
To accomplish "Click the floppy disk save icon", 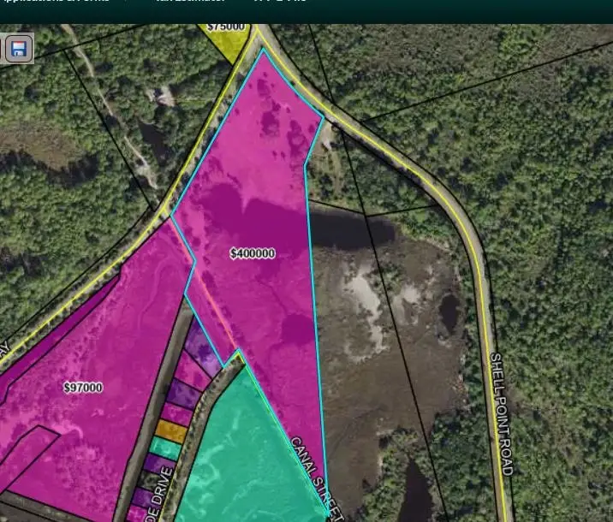I will 19,49.
